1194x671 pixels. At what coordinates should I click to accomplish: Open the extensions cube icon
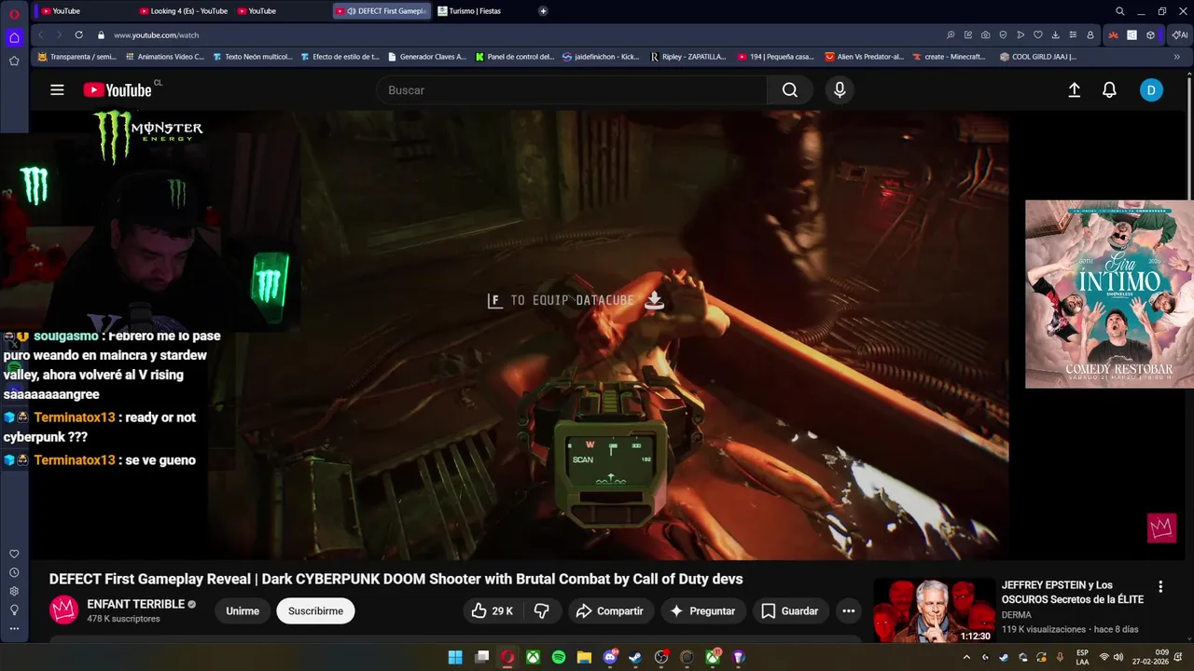click(1150, 34)
